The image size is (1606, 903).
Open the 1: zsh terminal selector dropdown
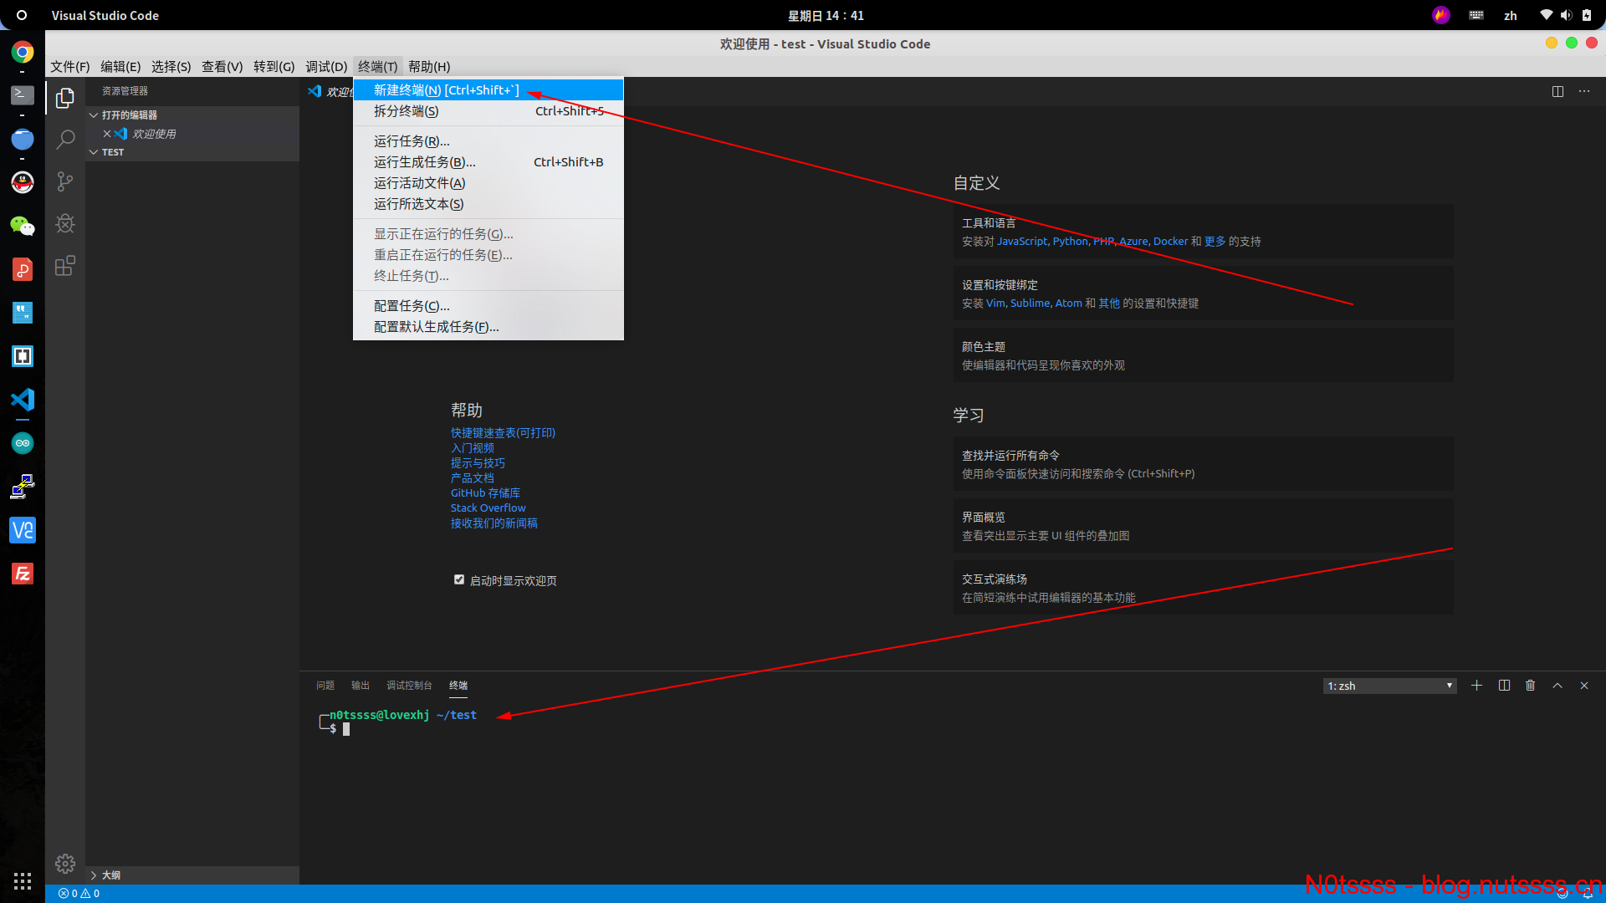pyautogui.click(x=1390, y=686)
